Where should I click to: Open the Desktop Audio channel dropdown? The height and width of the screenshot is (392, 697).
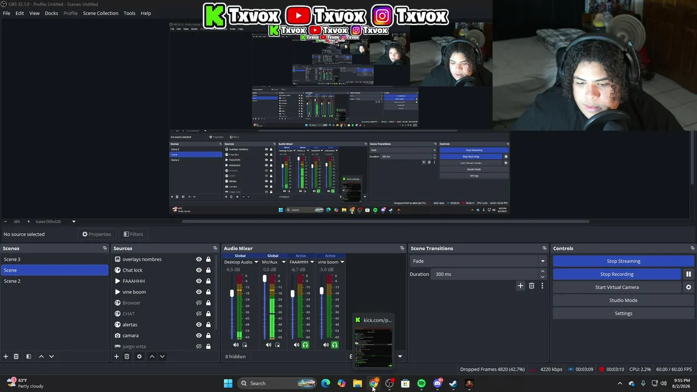click(x=255, y=262)
